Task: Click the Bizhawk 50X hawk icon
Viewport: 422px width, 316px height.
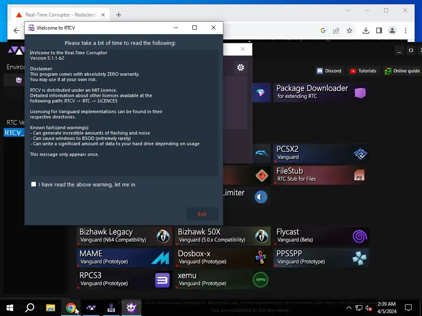Action: (261, 236)
